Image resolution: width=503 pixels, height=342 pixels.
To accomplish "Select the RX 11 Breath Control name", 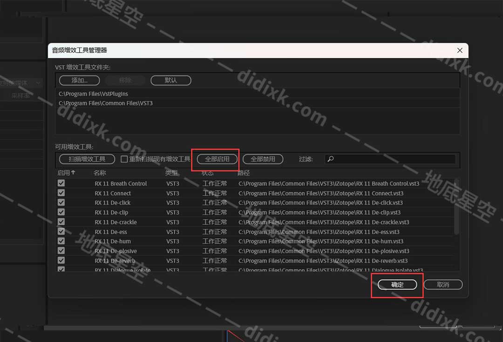I will point(121,184).
